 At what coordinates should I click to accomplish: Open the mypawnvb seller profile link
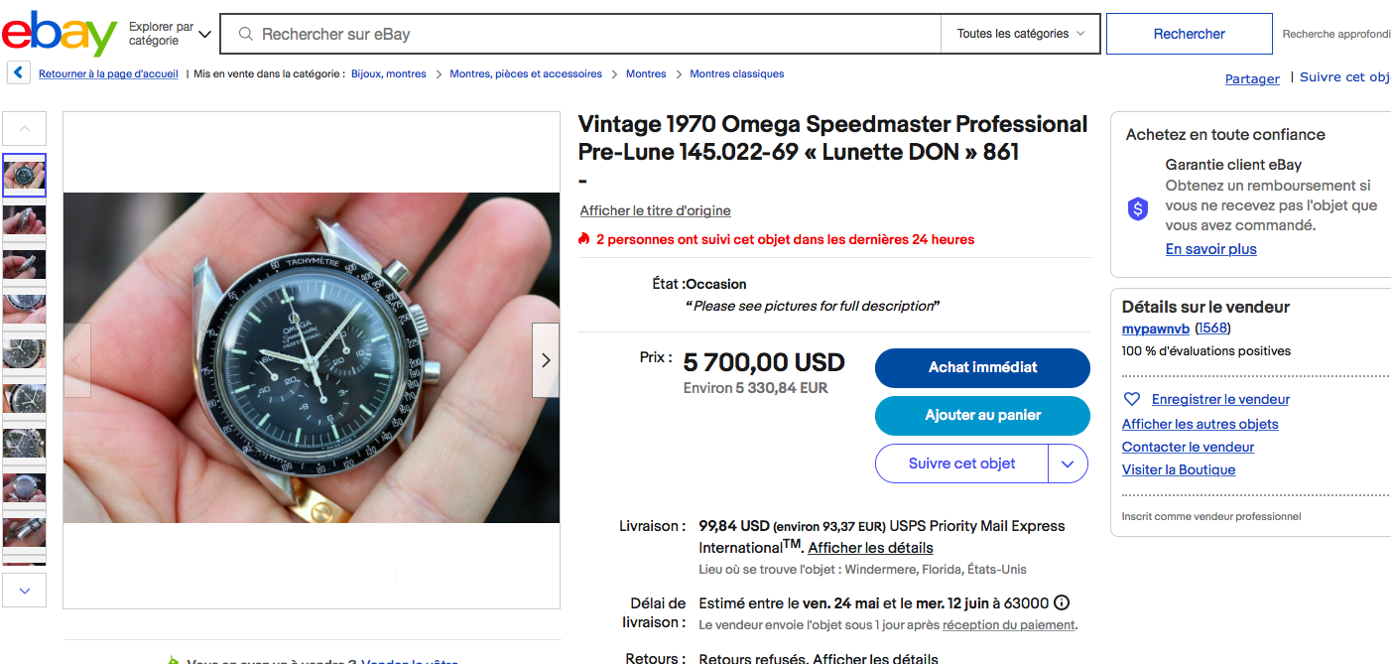tap(1155, 329)
